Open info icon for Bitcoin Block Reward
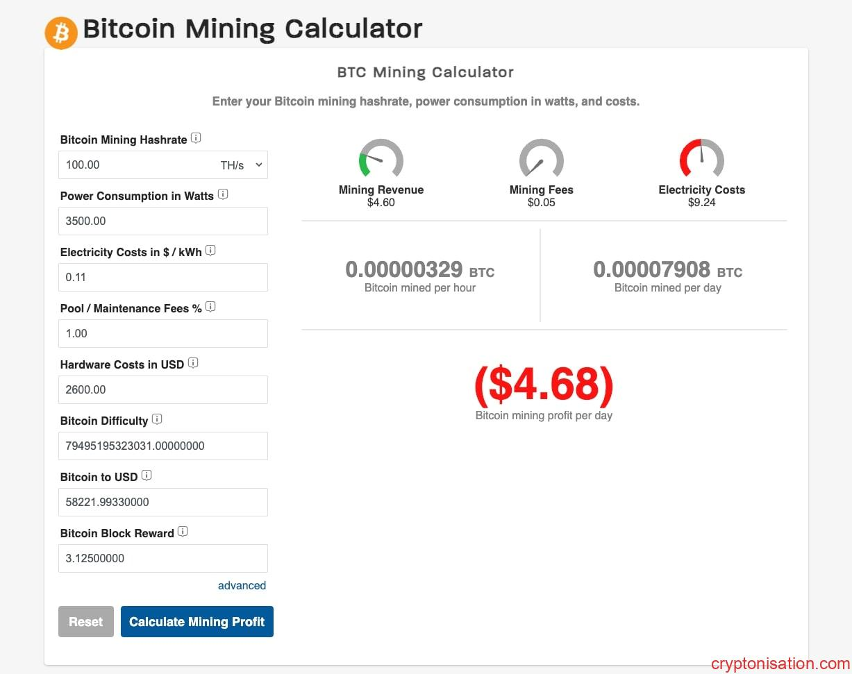 [183, 532]
